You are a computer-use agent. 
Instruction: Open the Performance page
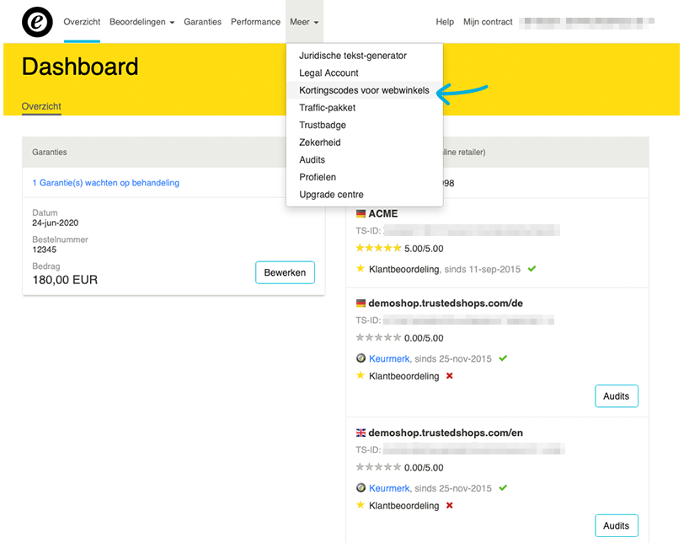click(255, 22)
